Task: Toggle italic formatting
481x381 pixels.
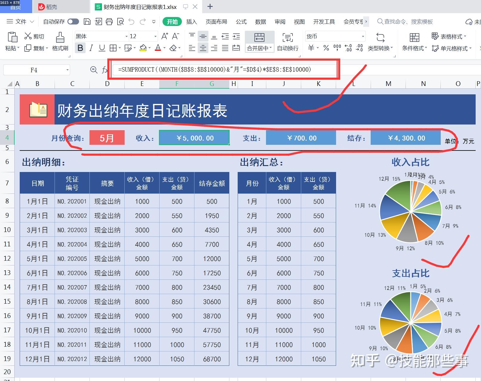Action: click(x=91, y=48)
